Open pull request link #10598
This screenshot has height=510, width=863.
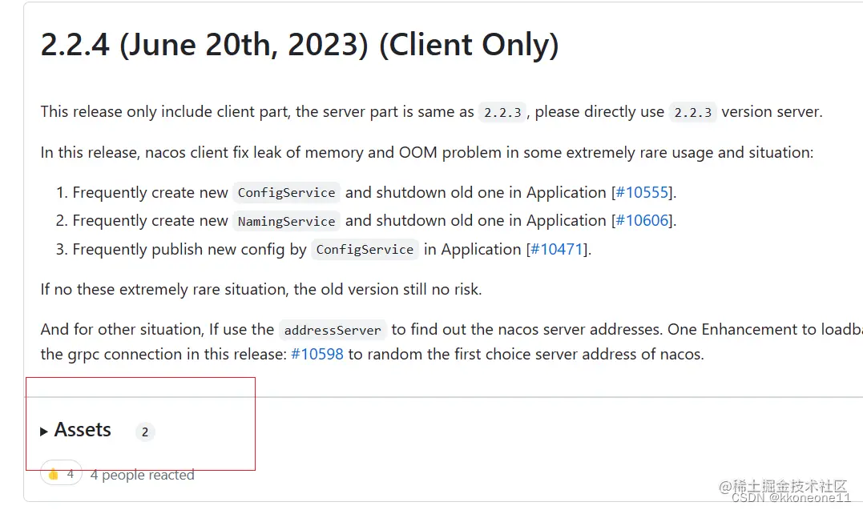[317, 354]
